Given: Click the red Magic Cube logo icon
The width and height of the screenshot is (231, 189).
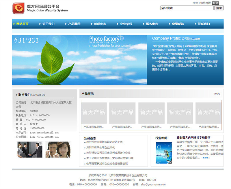Looking at the screenshot, I should coord(18,8).
